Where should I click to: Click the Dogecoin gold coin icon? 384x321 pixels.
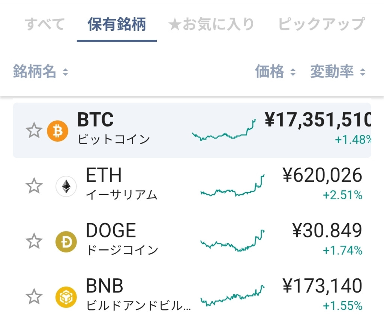(x=66, y=242)
